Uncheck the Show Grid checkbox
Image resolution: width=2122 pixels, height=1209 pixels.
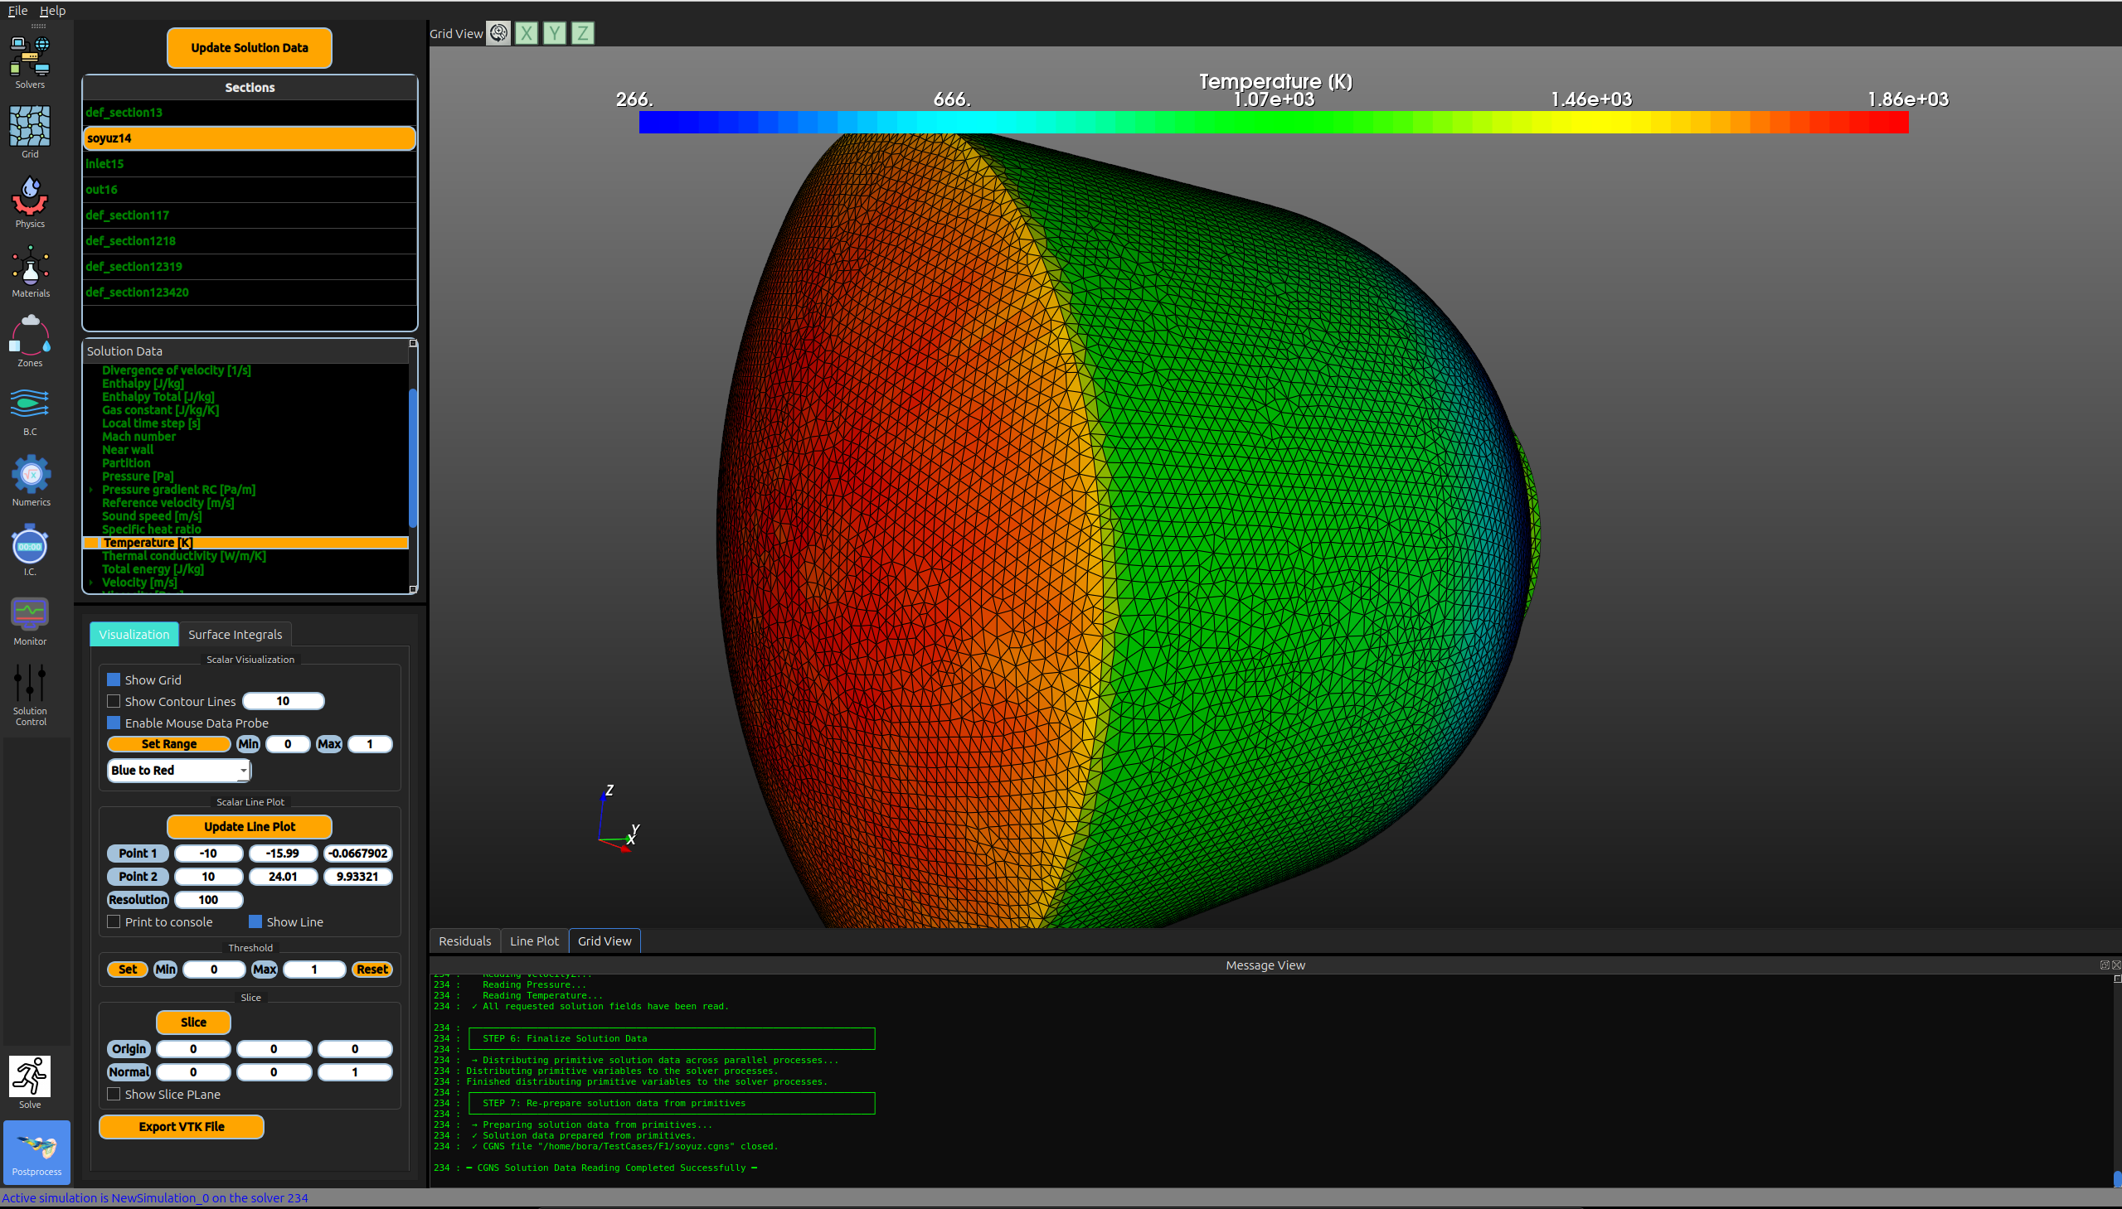[114, 679]
